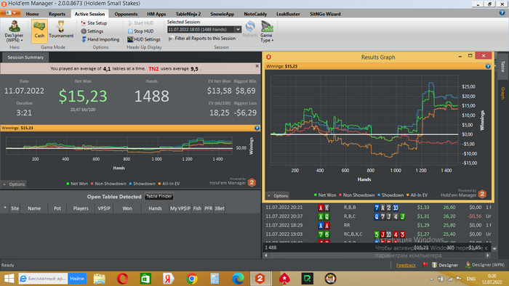Open Site Setup options
The width and height of the screenshot is (509, 286).
click(x=94, y=23)
